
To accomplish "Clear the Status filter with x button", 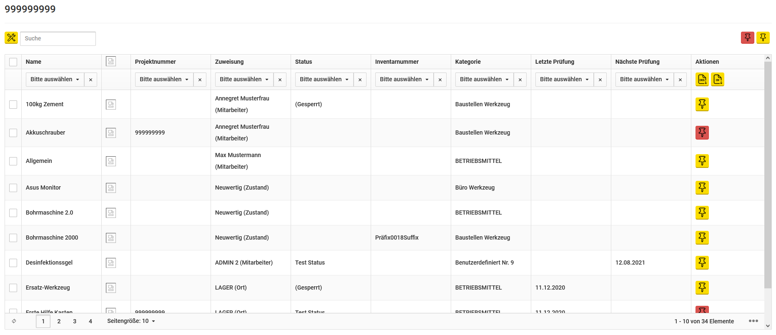I will [x=360, y=79].
